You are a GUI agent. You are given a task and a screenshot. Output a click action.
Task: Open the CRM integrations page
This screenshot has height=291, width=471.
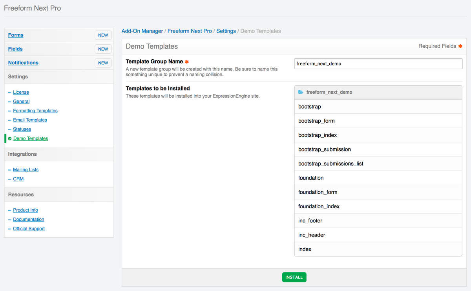pyautogui.click(x=18, y=179)
